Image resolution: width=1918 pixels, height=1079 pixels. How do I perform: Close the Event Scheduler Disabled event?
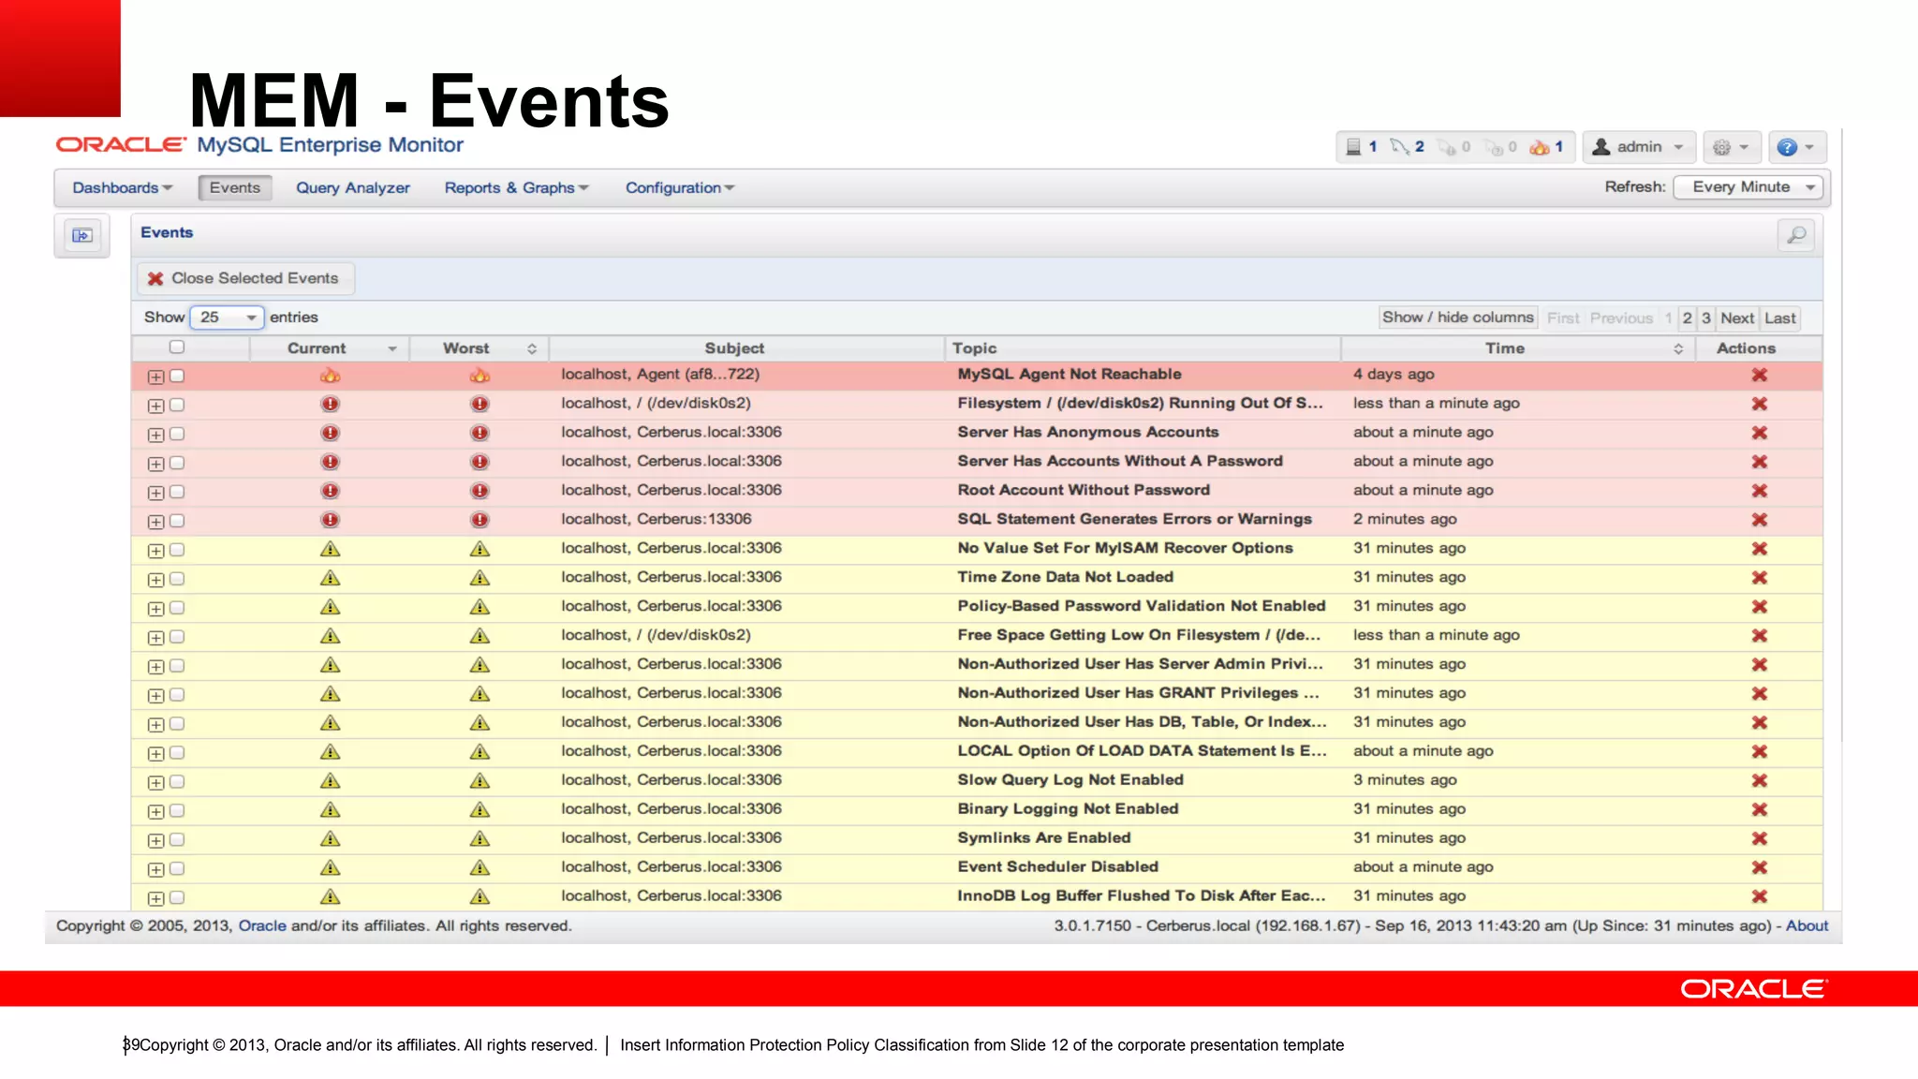[x=1759, y=867]
